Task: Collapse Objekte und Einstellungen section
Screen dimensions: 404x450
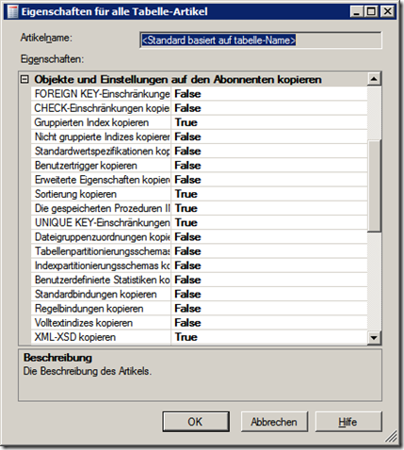Action: coord(24,79)
